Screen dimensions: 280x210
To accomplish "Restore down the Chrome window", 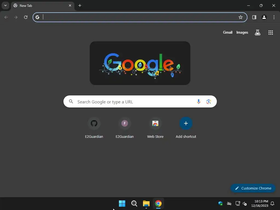I will (261, 5).
